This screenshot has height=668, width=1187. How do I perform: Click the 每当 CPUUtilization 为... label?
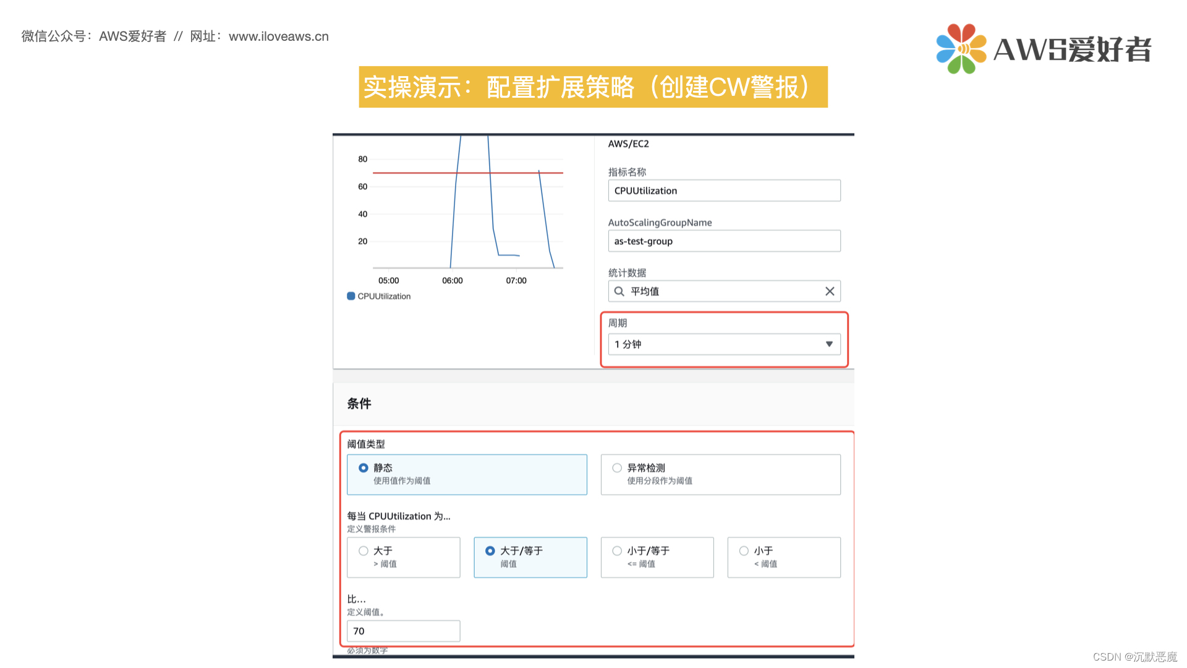(399, 516)
